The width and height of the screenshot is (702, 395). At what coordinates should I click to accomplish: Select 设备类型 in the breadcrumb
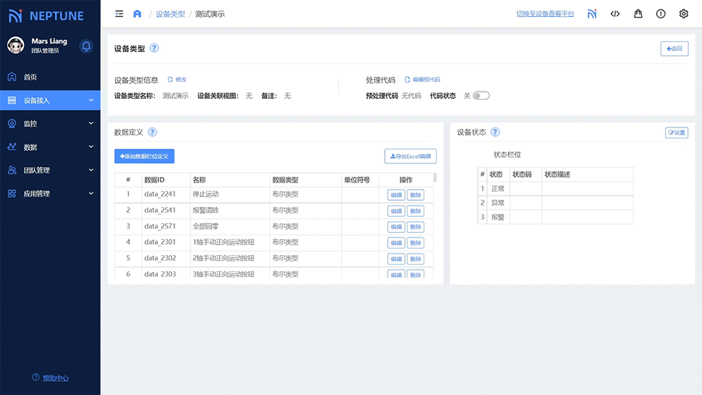(x=170, y=14)
